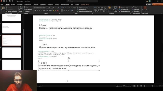Click the Общий доступ share button
This screenshot has width=163, height=91.
(x=157, y=5)
